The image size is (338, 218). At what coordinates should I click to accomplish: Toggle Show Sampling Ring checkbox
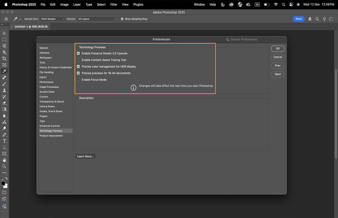(122, 19)
